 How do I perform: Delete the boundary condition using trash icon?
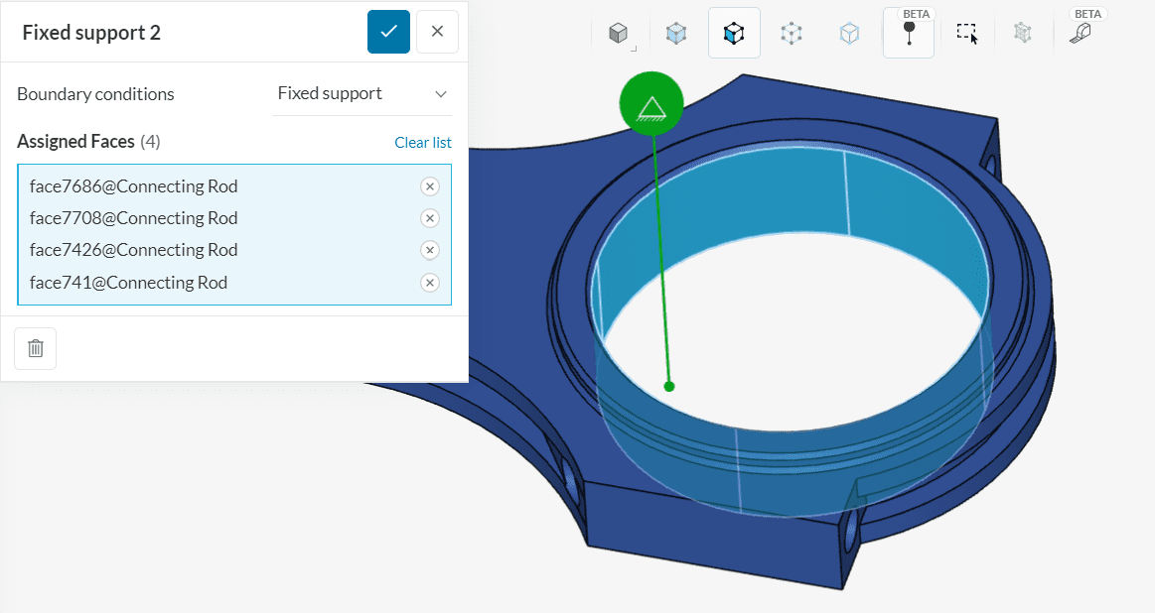36,348
